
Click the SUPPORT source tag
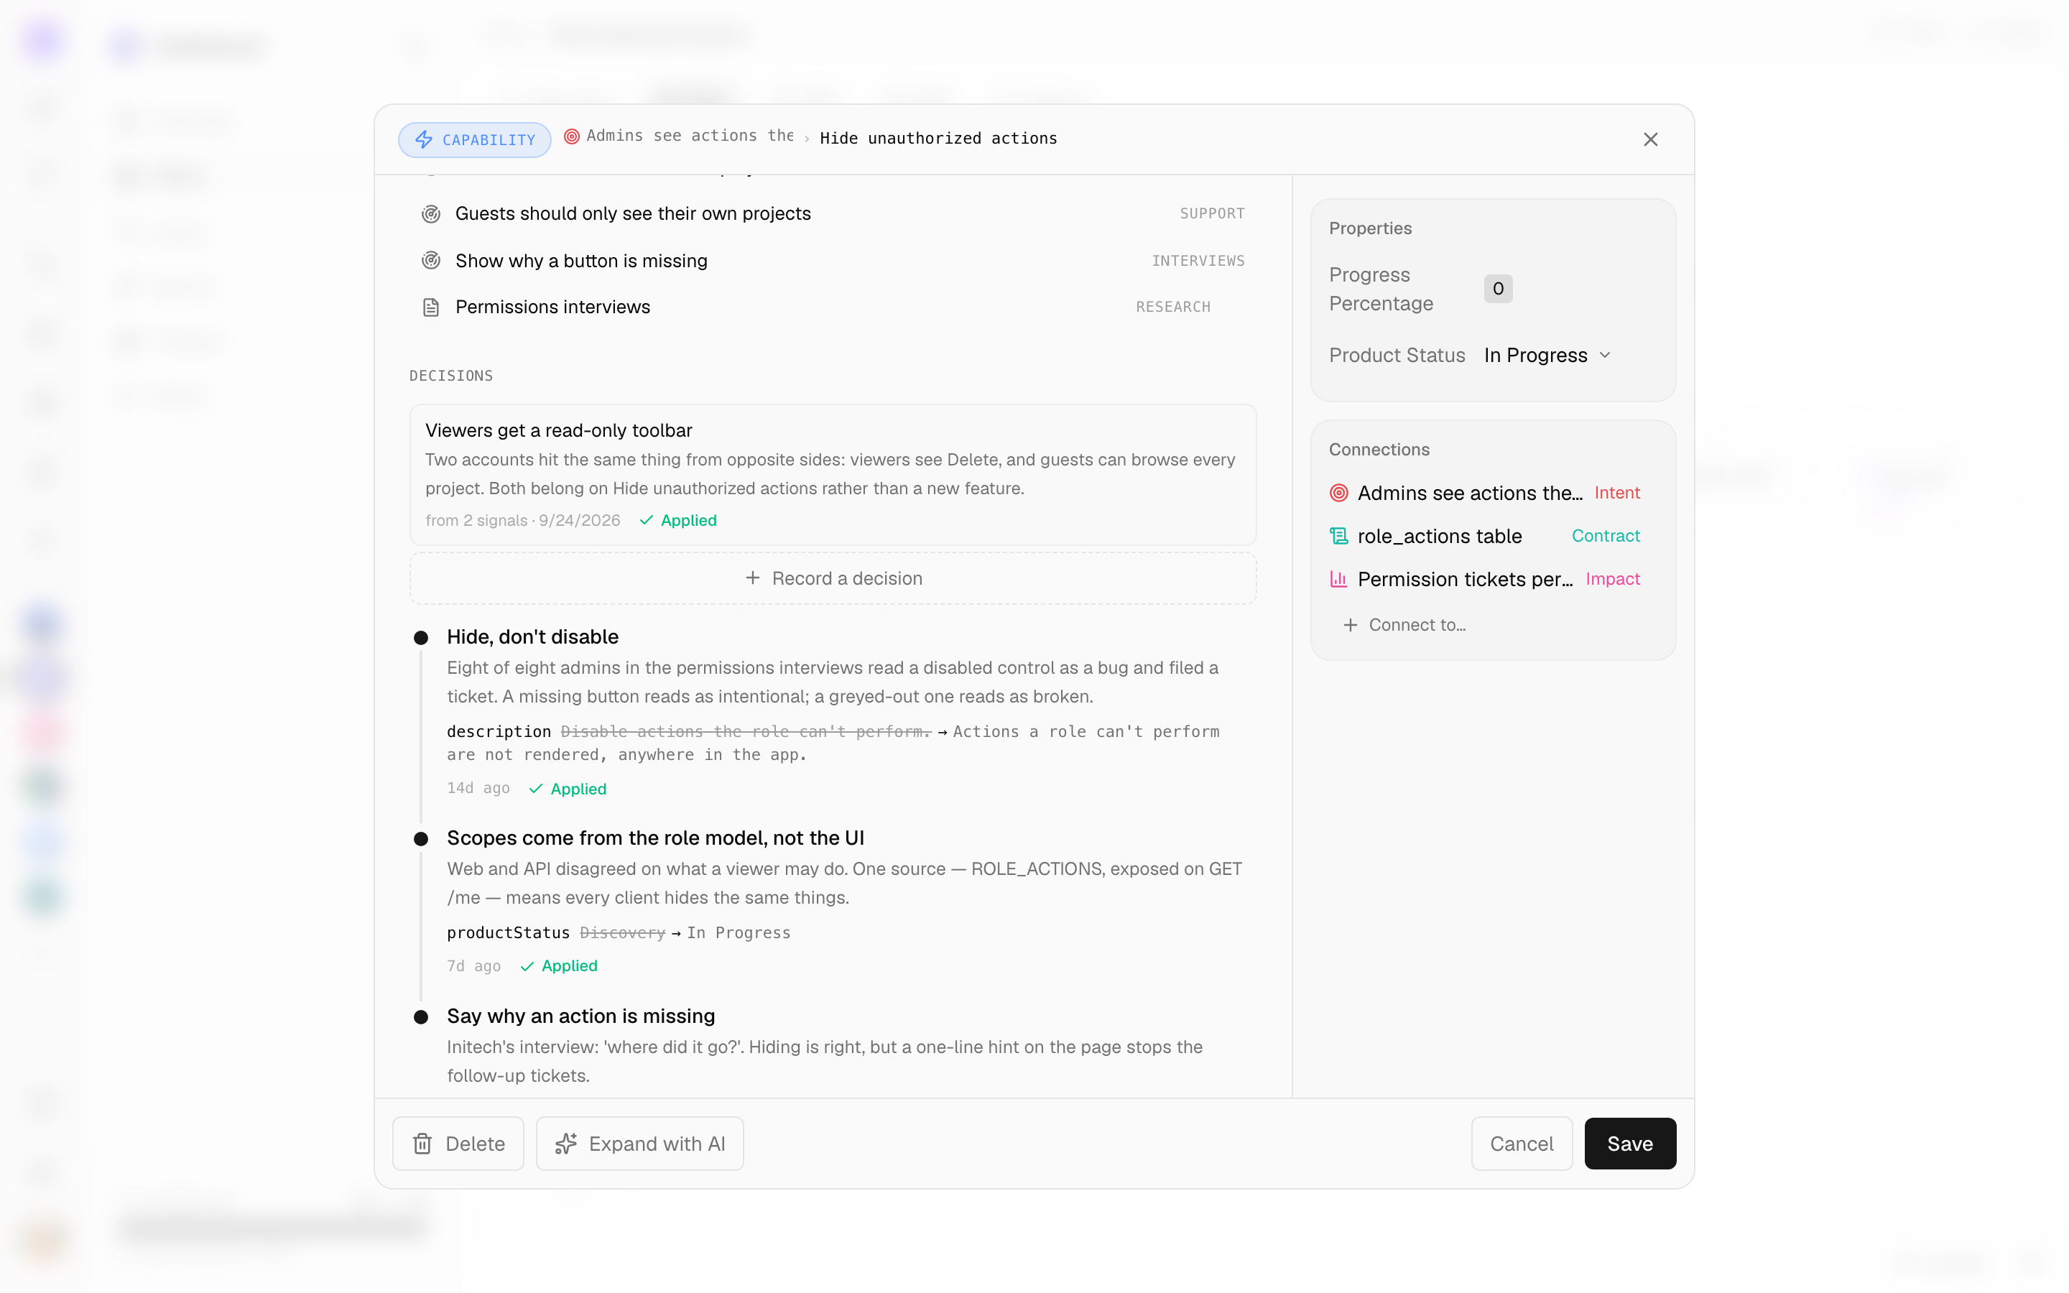click(x=1213, y=214)
